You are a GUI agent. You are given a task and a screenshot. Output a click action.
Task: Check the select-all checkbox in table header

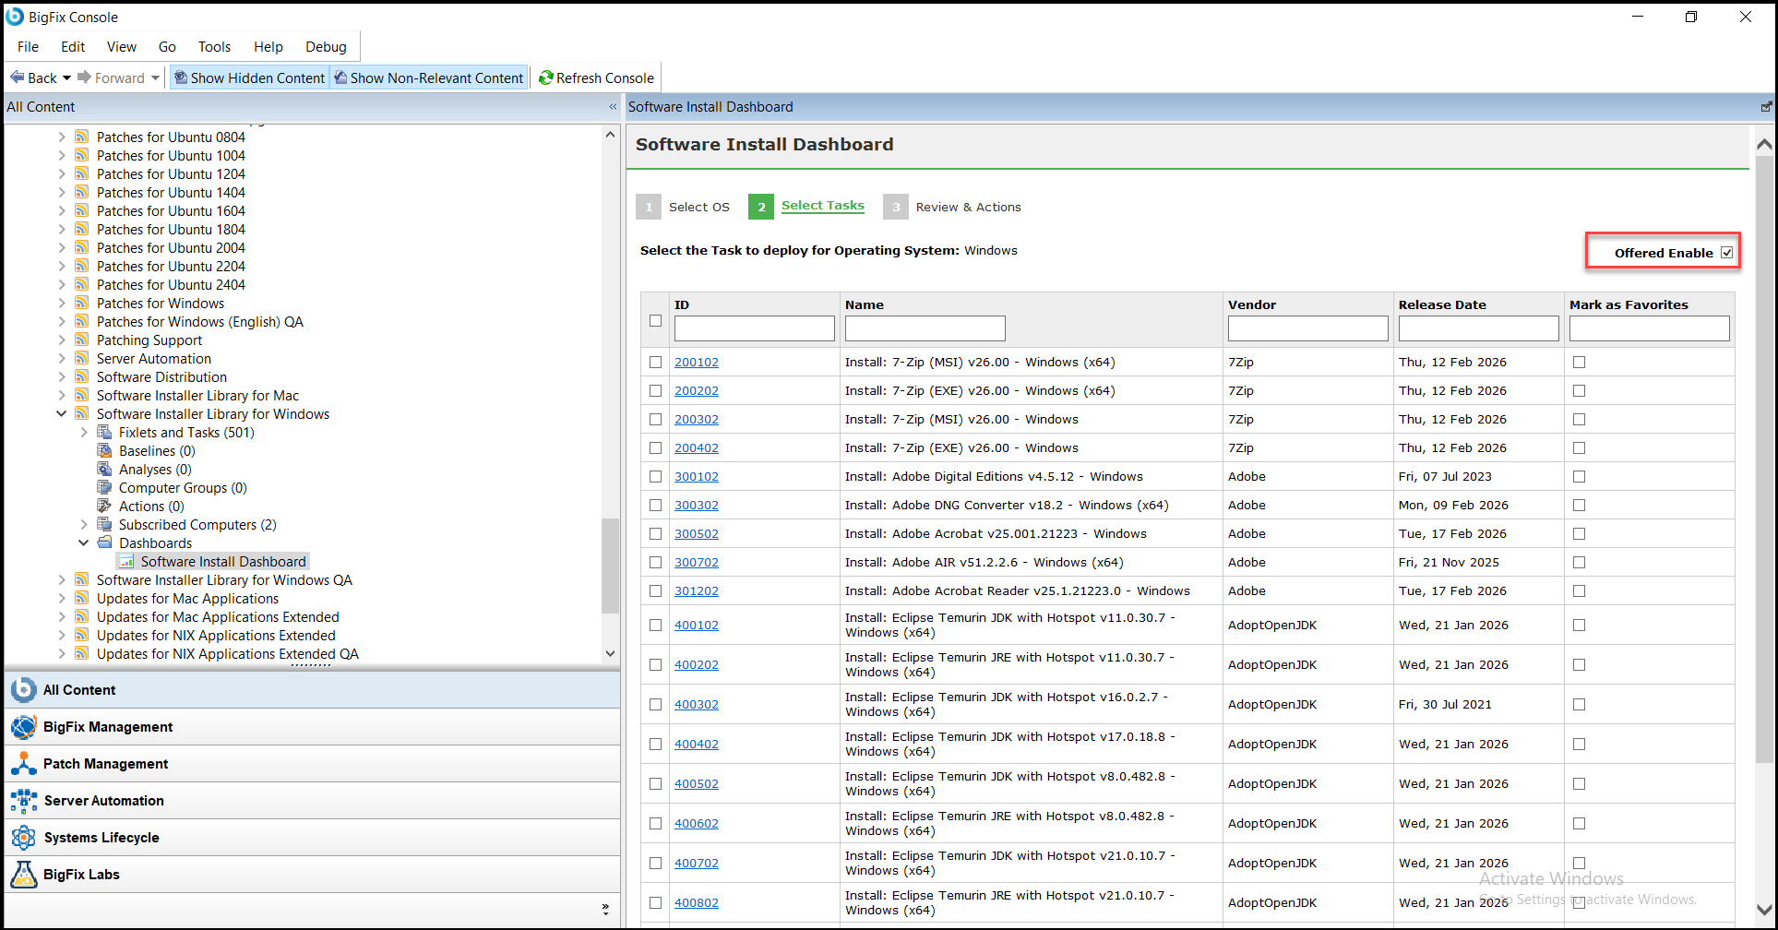tap(655, 321)
